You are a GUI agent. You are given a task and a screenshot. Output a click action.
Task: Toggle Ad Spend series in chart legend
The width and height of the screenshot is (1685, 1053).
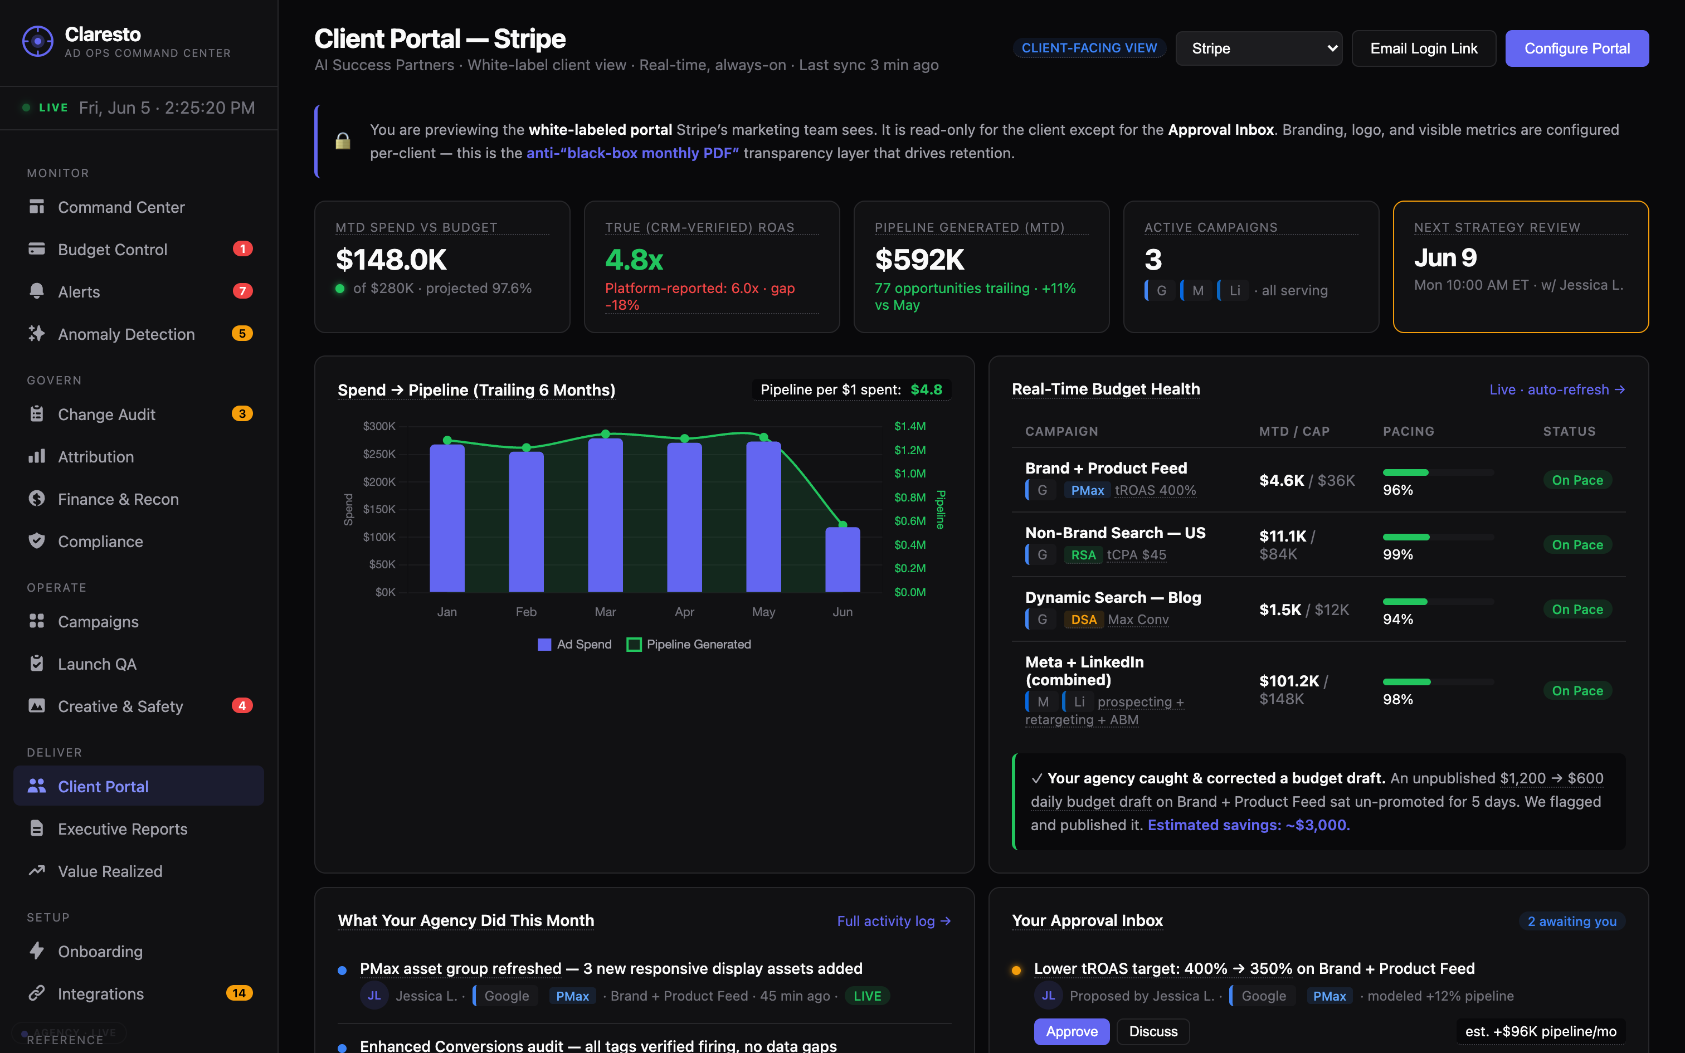(x=575, y=645)
